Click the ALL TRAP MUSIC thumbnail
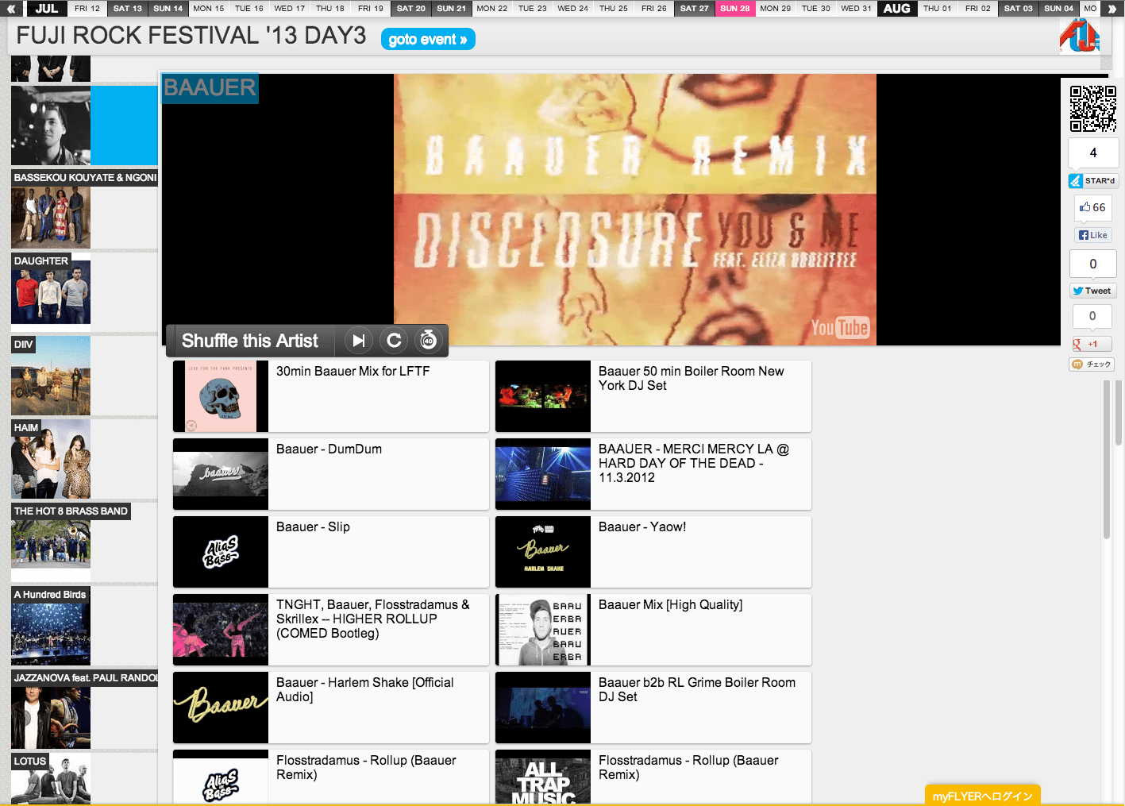 (x=543, y=777)
